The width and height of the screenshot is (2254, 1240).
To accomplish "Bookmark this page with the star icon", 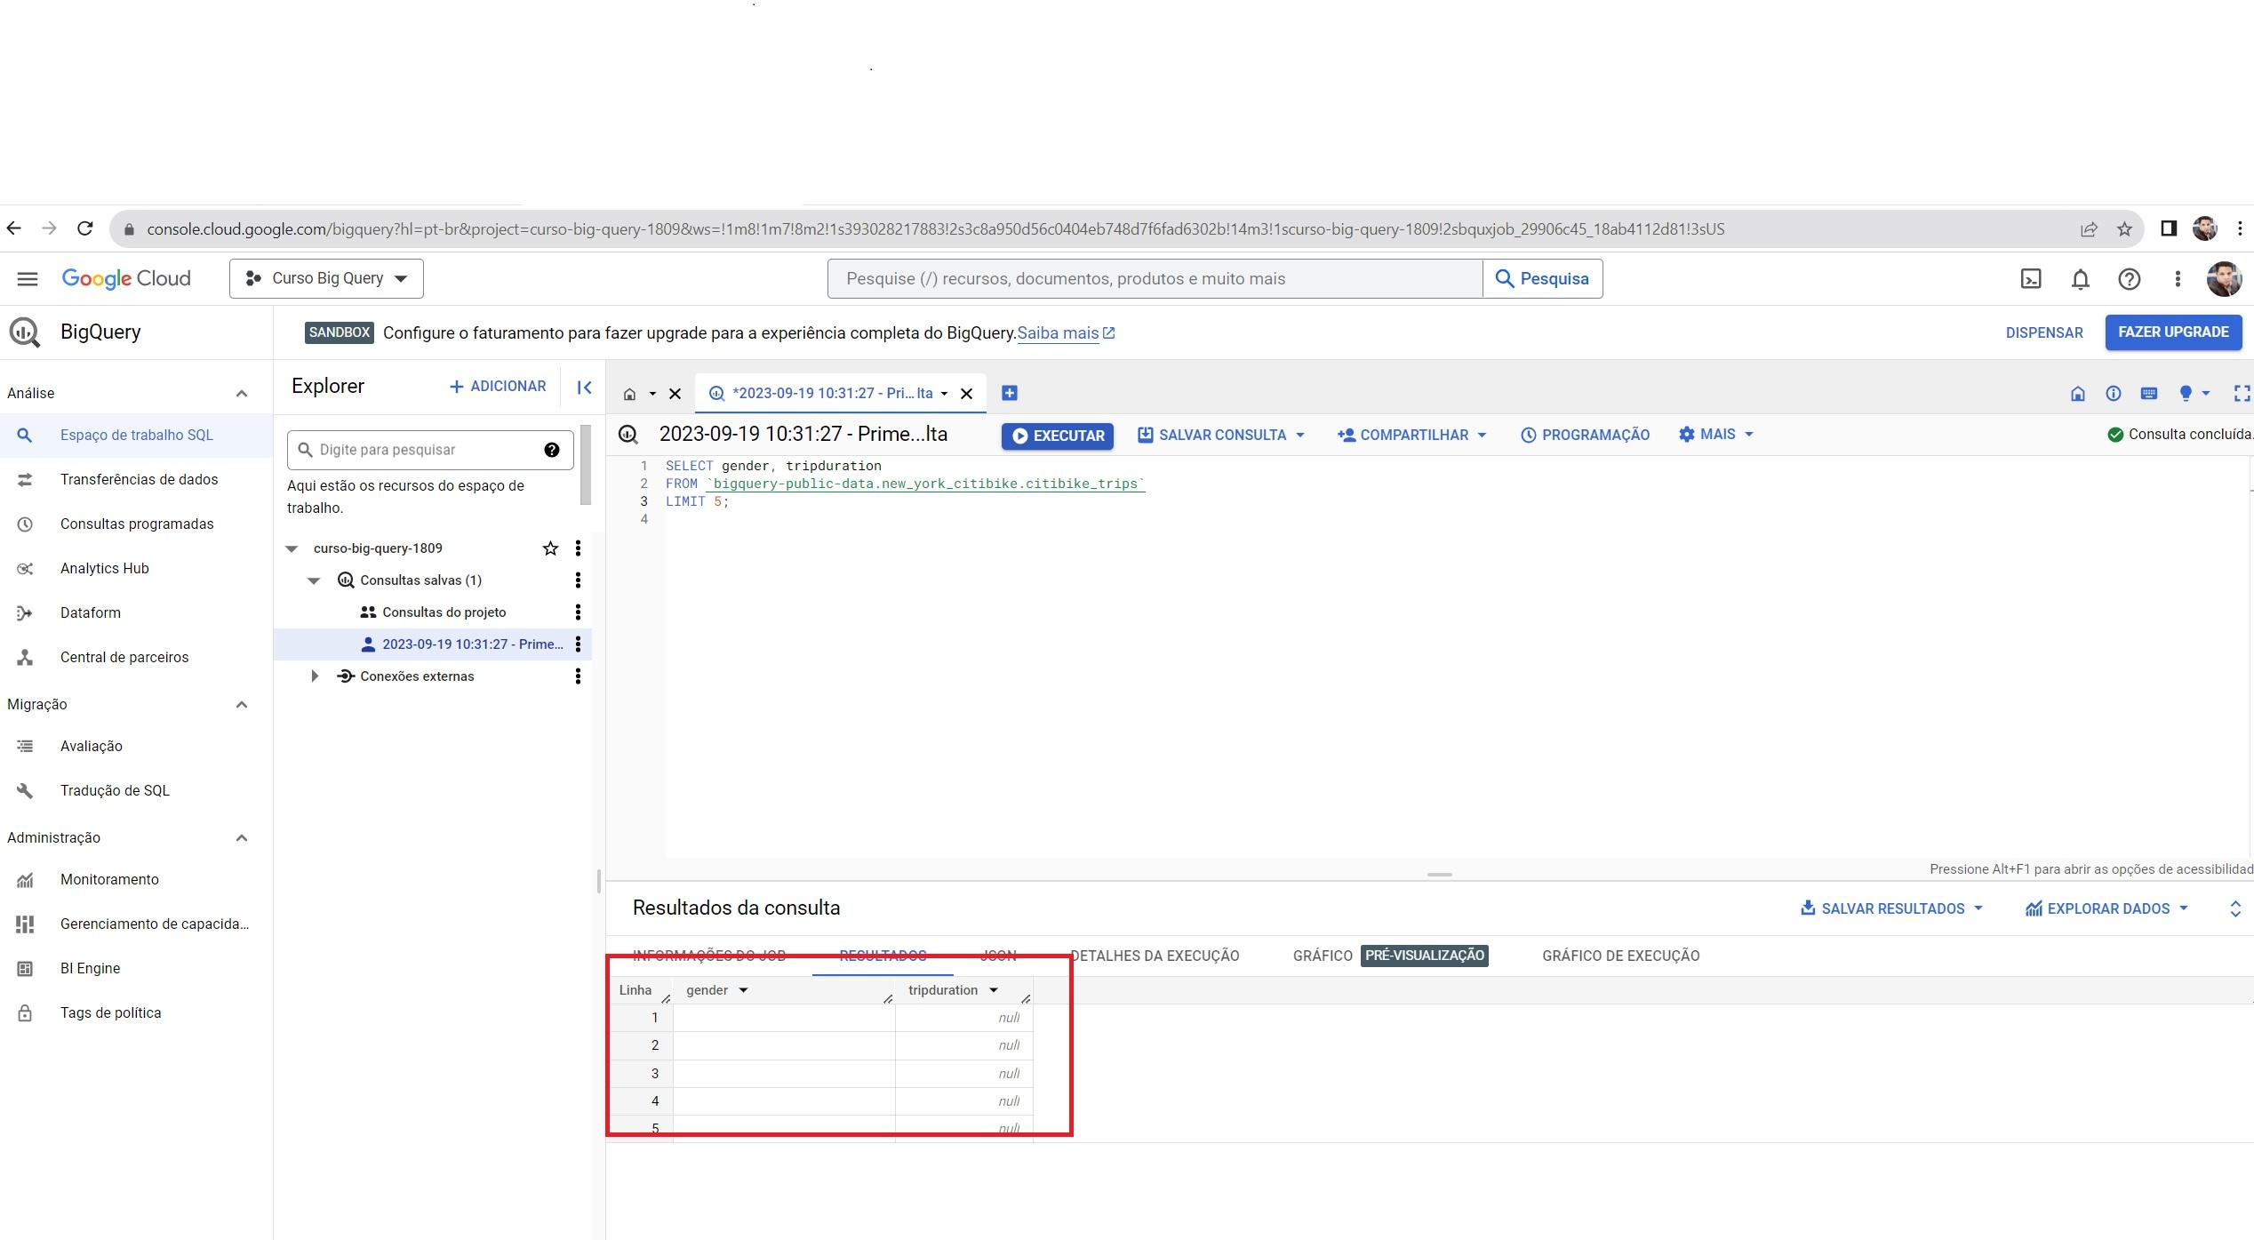I will tap(2124, 229).
